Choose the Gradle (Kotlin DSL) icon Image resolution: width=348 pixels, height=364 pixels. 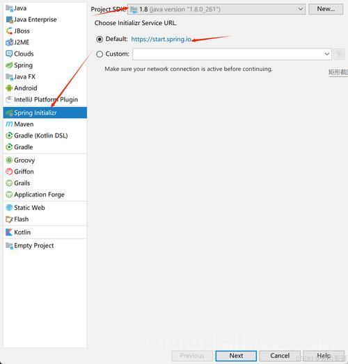click(9, 135)
